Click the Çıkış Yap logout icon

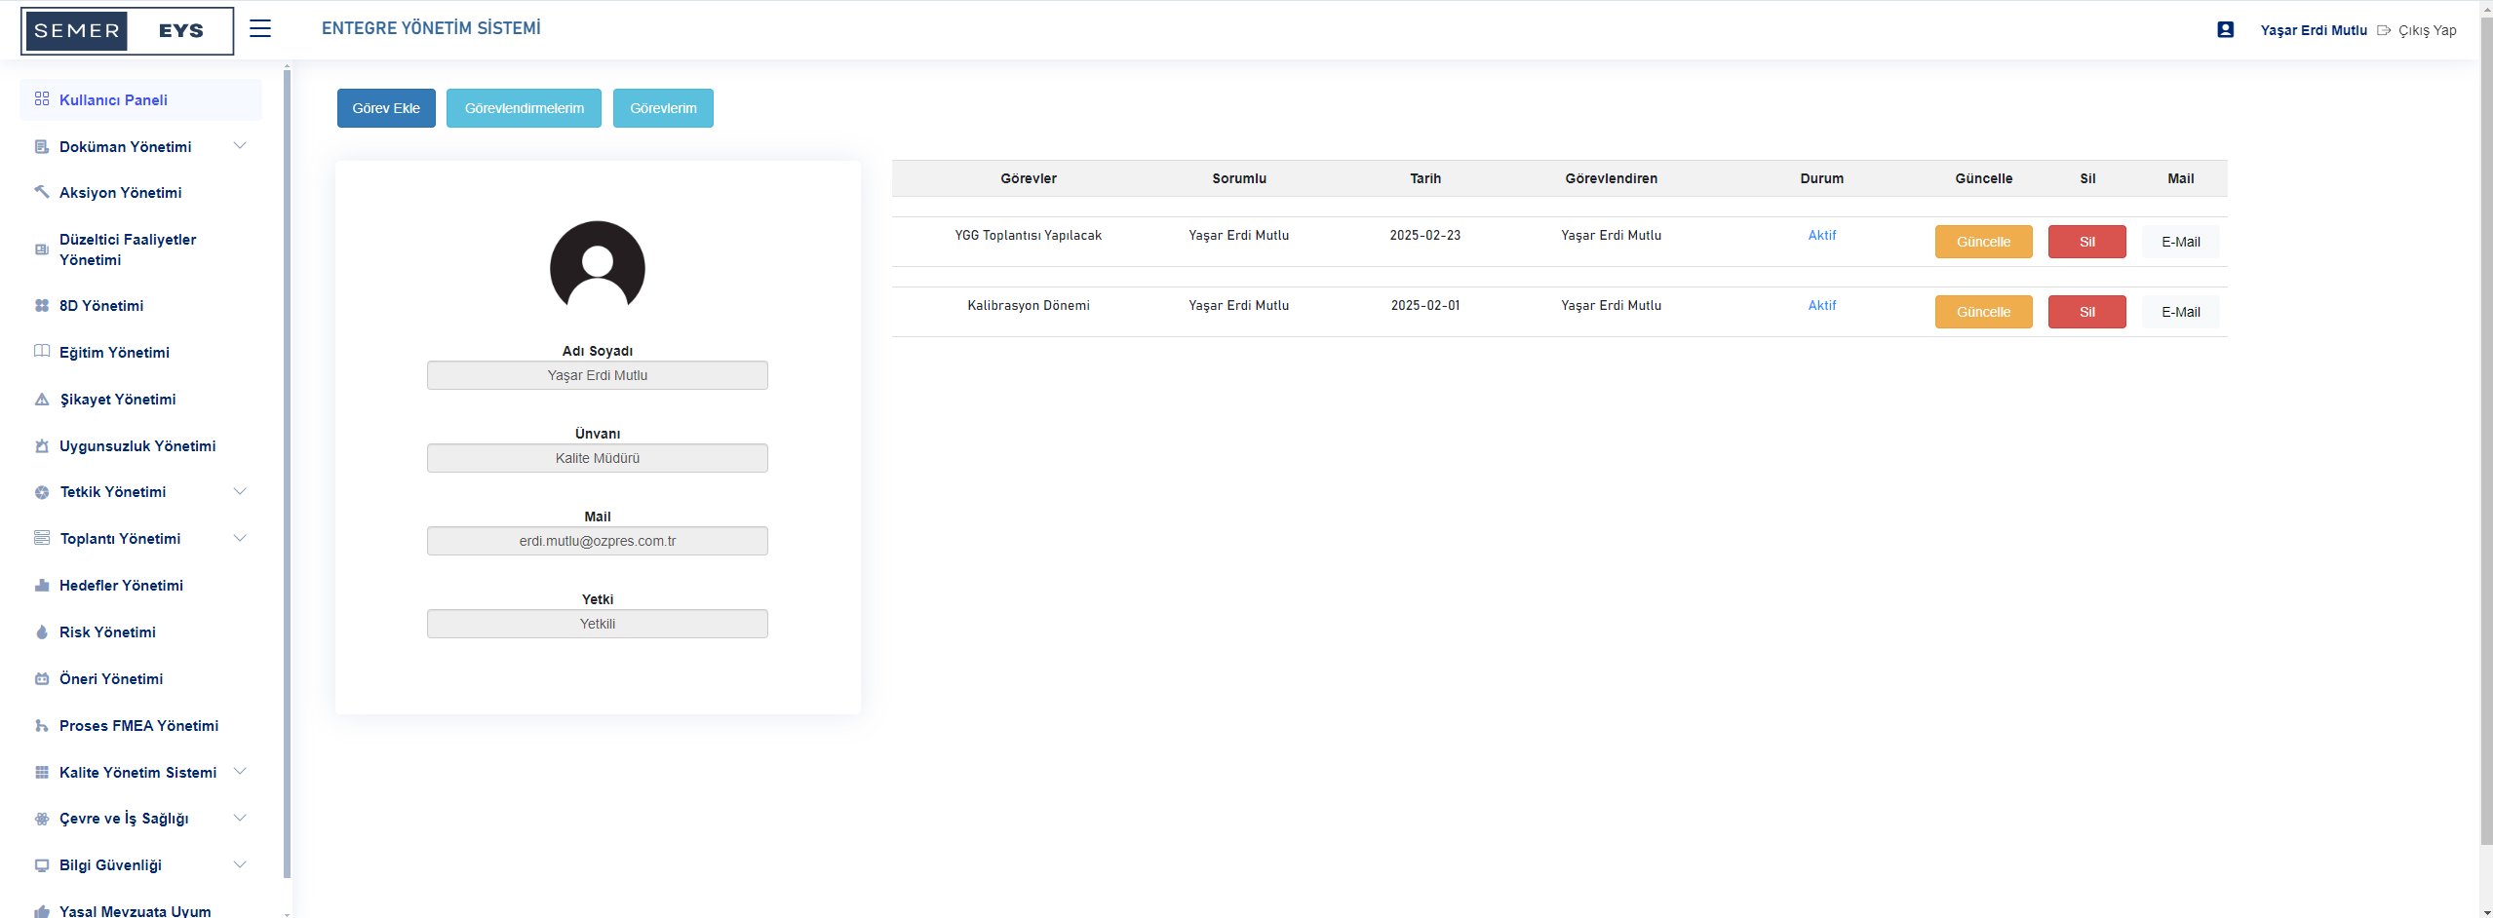(2384, 30)
